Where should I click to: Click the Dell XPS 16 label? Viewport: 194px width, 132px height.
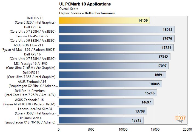pos(33,57)
